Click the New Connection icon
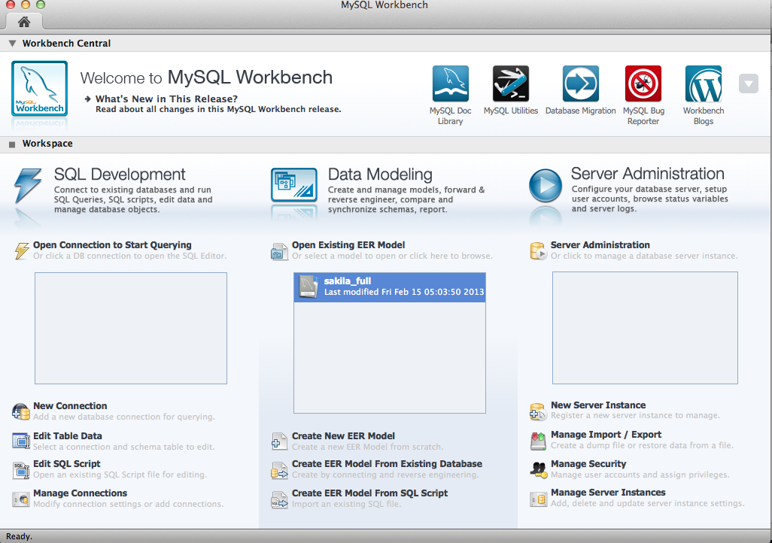The image size is (772, 543). coord(20,411)
